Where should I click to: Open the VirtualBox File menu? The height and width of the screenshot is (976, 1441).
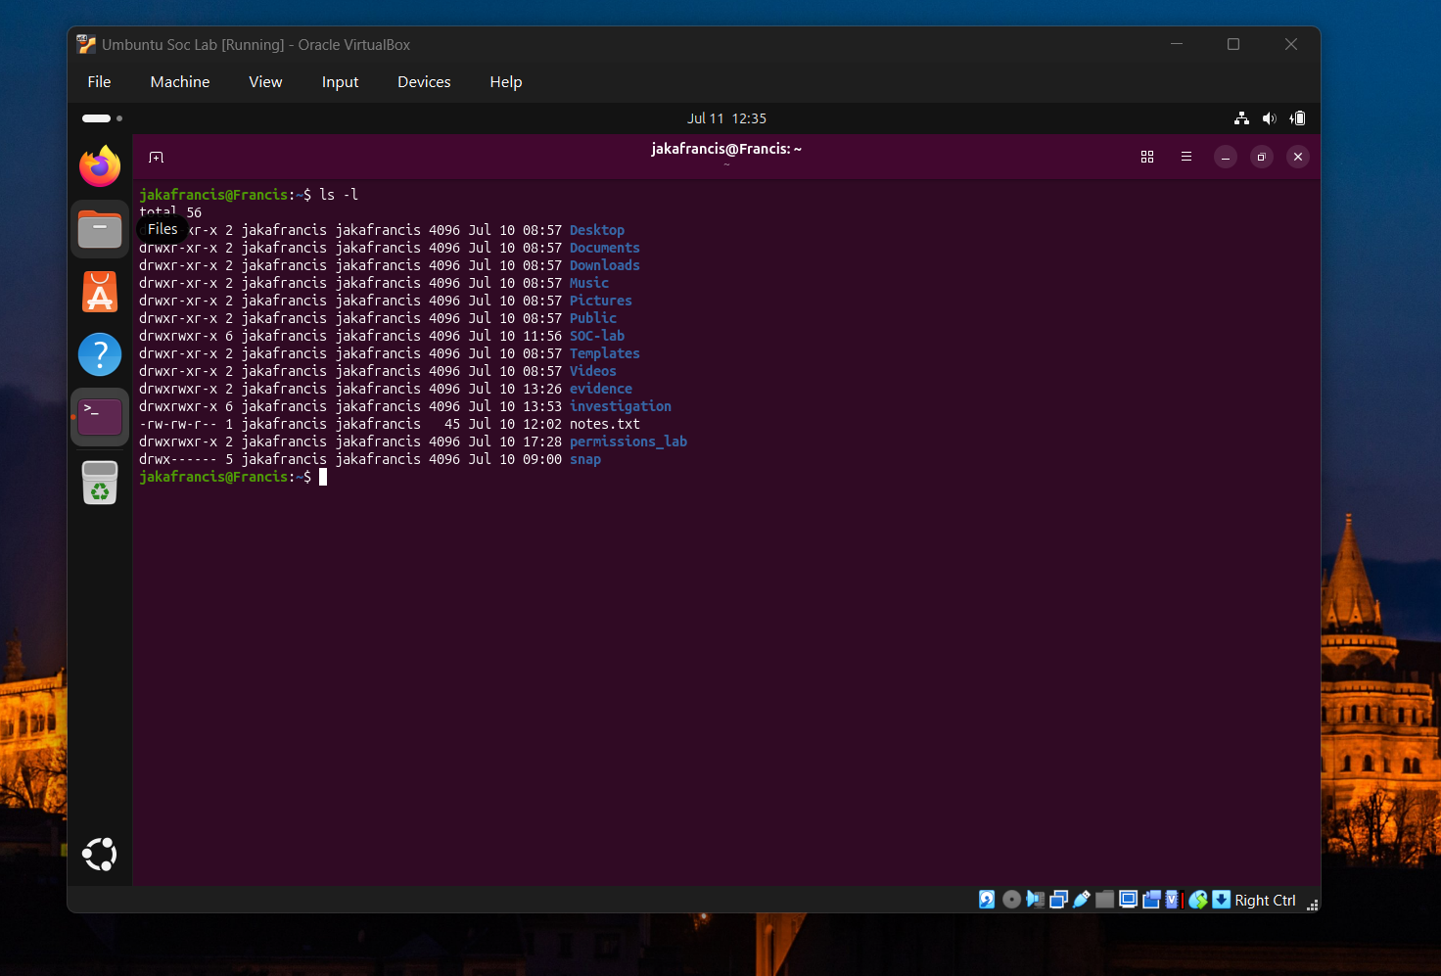click(x=99, y=82)
